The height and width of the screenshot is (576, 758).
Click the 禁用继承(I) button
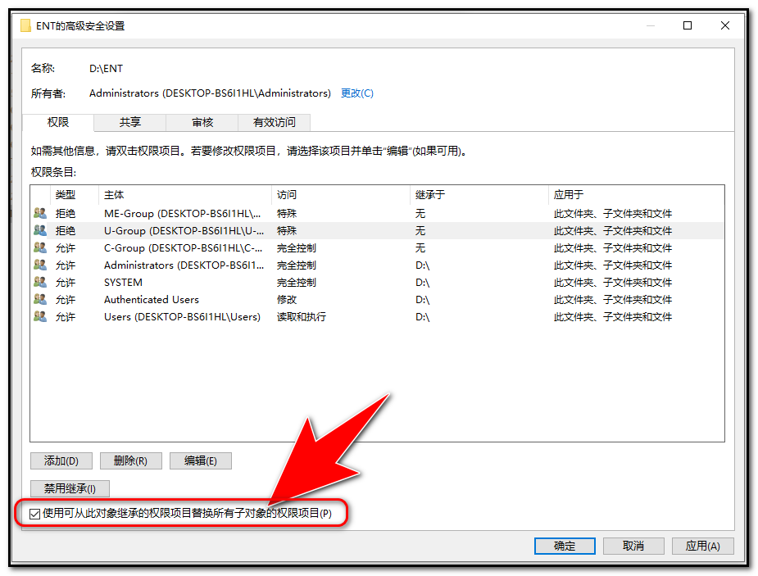tap(70, 488)
